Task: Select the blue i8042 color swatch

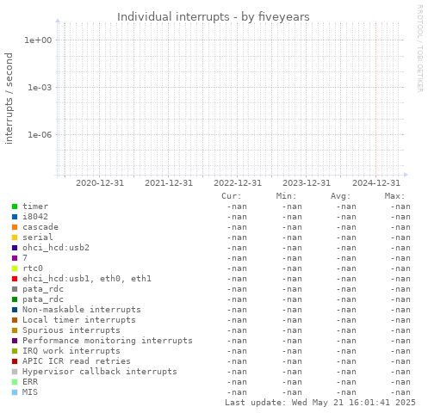Action: click(x=15, y=217)
